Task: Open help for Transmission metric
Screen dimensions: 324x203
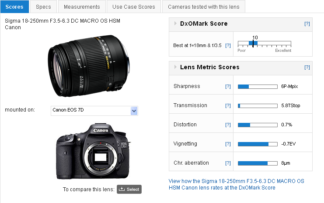Action: pos(228,105)
